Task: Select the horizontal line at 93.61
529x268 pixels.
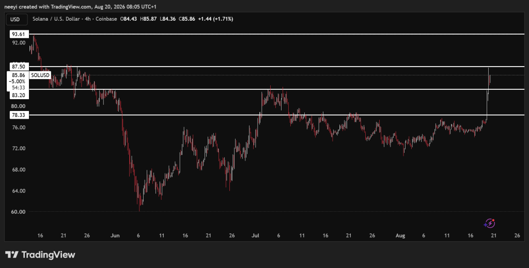Action: 277,34
